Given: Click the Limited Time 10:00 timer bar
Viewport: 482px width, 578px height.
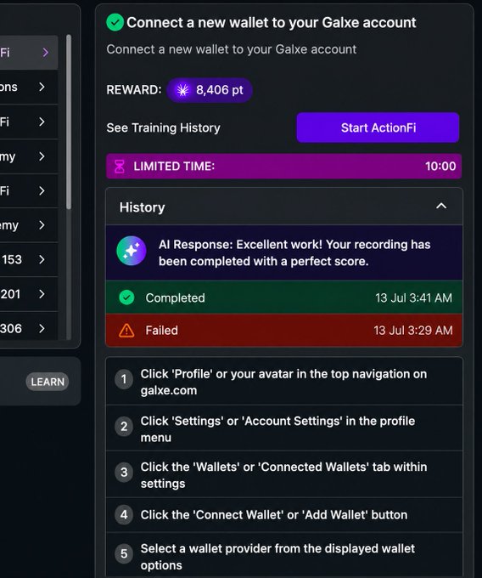Looking at the screenshot, I should 283,167.
